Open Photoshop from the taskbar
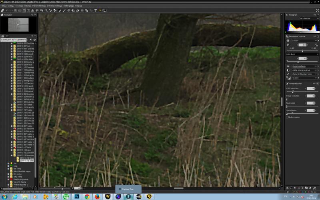Image resolution: width=320 pixels, height=200 pixels. (x=77, y=197)
